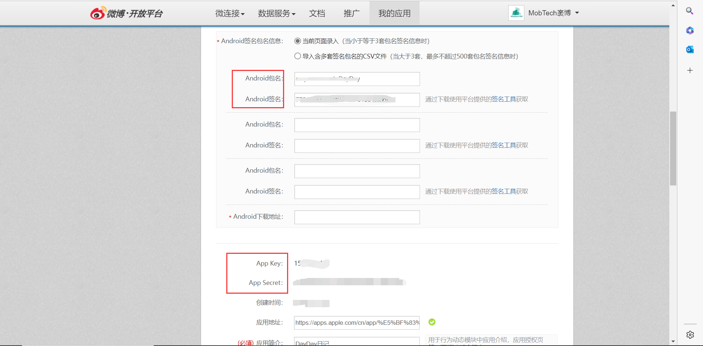The image size is (703, 346).
Task: Click the Android签名包名信息 label
Action: (252, 41)
